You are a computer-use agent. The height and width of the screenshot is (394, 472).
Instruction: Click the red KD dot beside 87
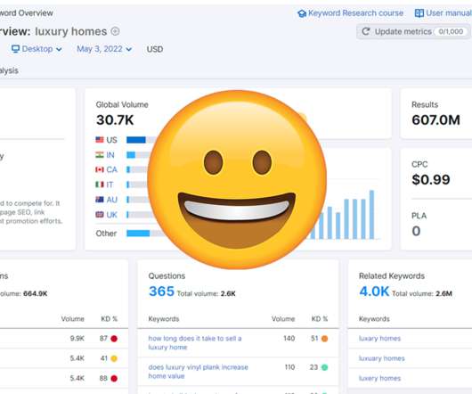pos(114,339)
